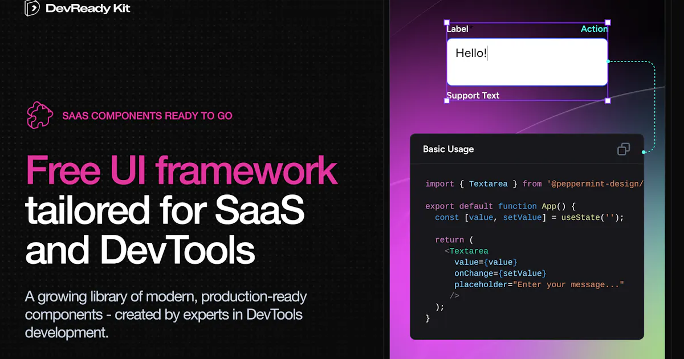Click the value={value} code line
This screenshot has height=359, width=684.
(x=486, y=262)
